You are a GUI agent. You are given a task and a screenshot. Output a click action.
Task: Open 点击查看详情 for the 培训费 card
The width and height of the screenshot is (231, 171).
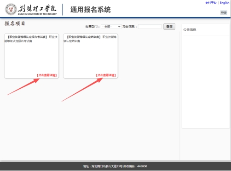[x=106, y=75]
